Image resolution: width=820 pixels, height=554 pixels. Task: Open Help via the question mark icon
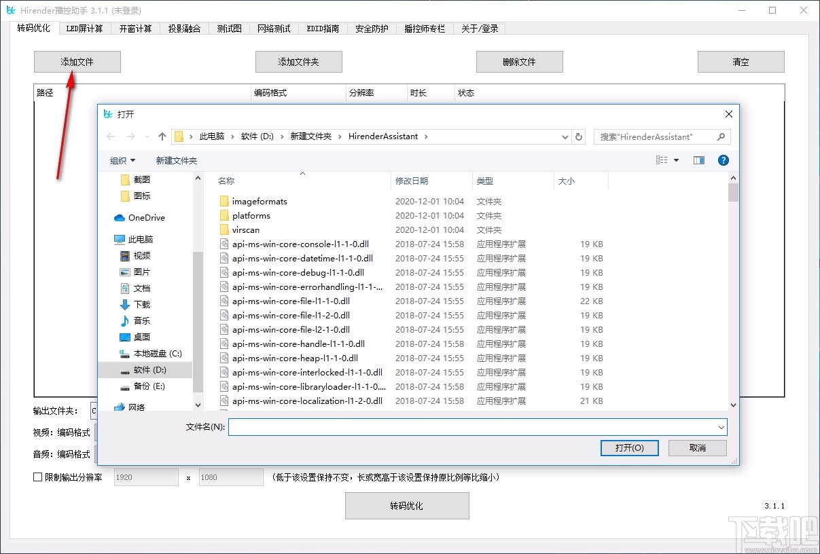723,160
